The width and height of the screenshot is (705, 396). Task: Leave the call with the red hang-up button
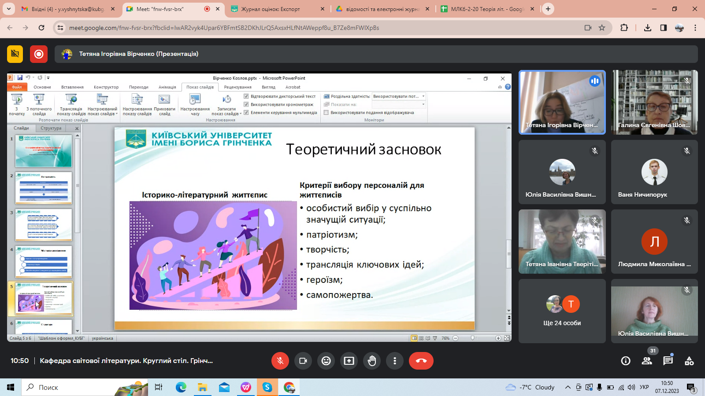[421, 361]
